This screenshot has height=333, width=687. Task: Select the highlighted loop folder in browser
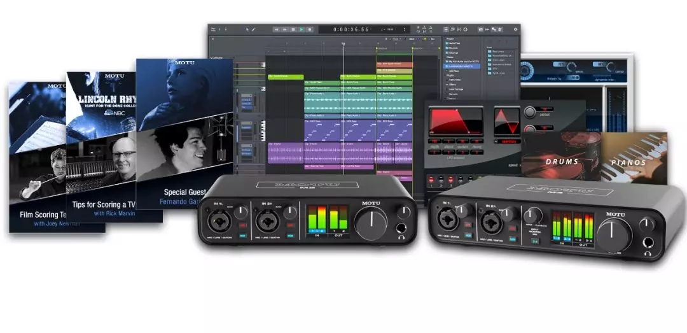tap(461, 66)
